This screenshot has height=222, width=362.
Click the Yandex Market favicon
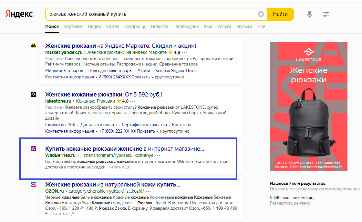tap(33, 46)
